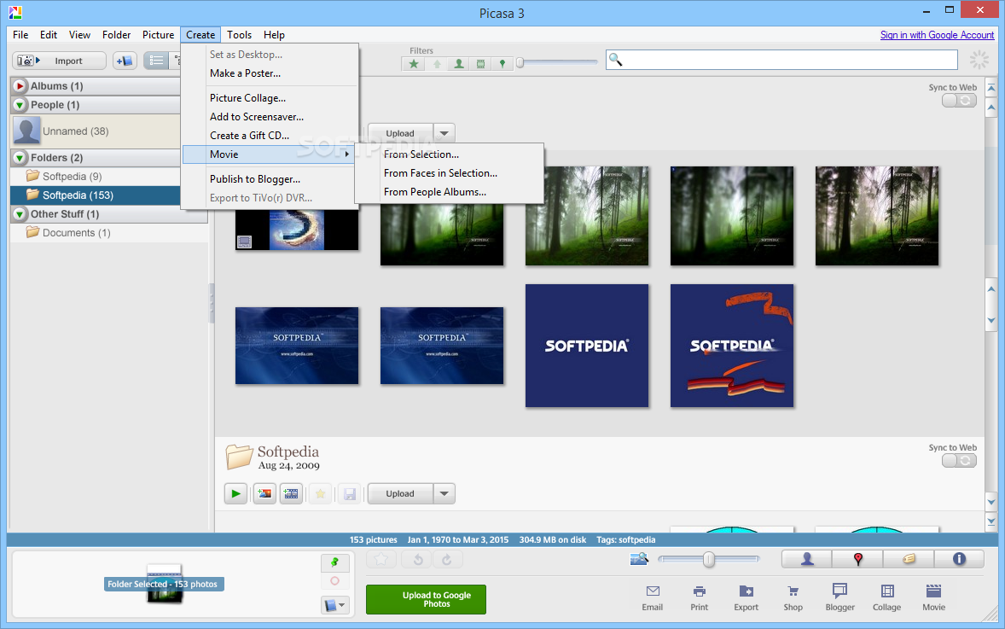Click Upload button in lower folder toolbar
Viewport: 1005px width, 629px height.
pyautogui.click(x=400, y=493)
